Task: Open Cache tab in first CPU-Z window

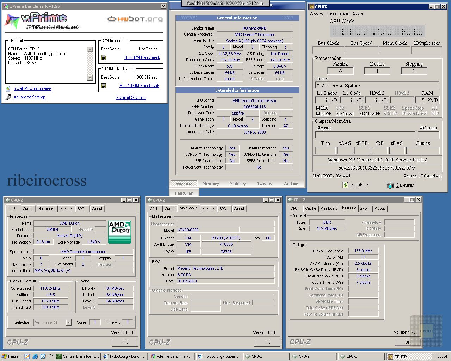Action: [28, 209]
